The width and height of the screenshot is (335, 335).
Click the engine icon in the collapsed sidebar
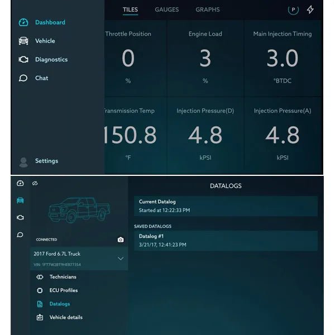coord(20,217)
